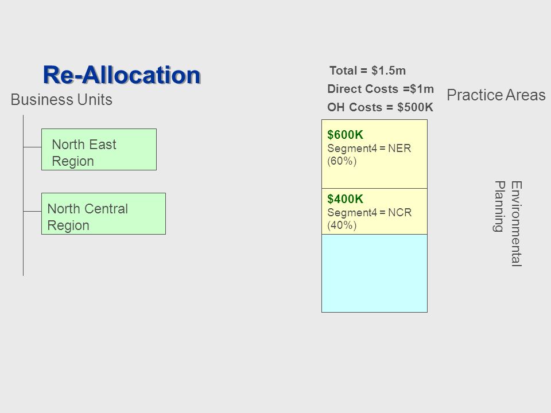Click the green $600K amount
The image size is (551, 413).
345,134
